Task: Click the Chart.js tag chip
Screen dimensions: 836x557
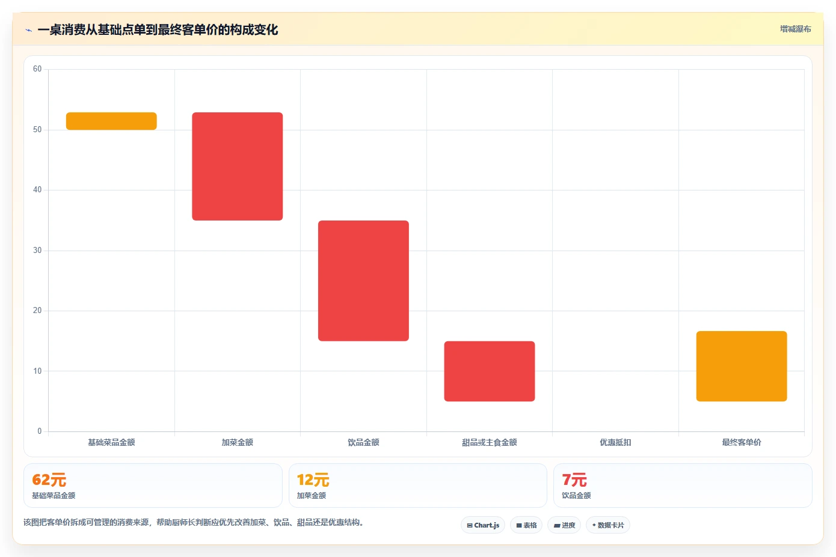Action: pos(483,525)
